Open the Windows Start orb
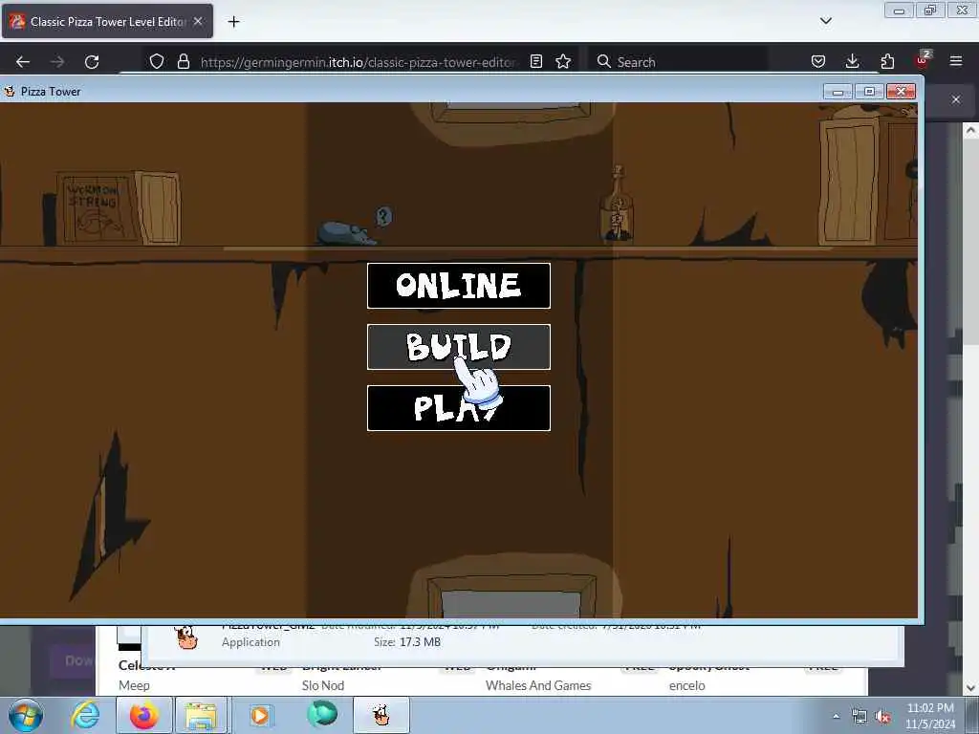The height and width of the screenshot is (734, 979). coord(26,715)
